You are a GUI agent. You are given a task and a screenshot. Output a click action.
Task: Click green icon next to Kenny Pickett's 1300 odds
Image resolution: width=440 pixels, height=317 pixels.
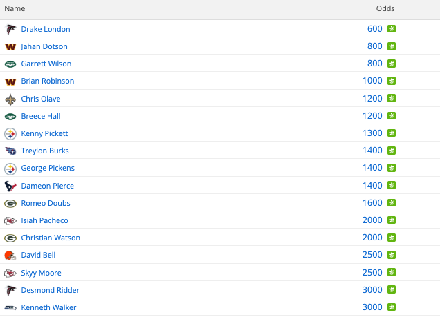(x=392, y=133)
